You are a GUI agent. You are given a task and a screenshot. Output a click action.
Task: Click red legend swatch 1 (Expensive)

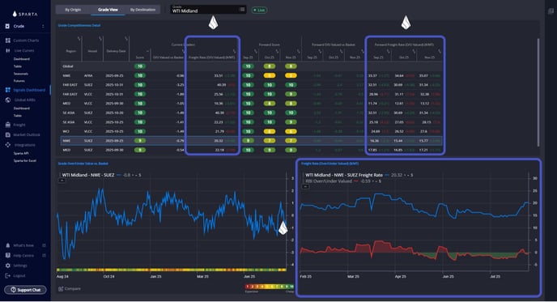click(247, 287)
